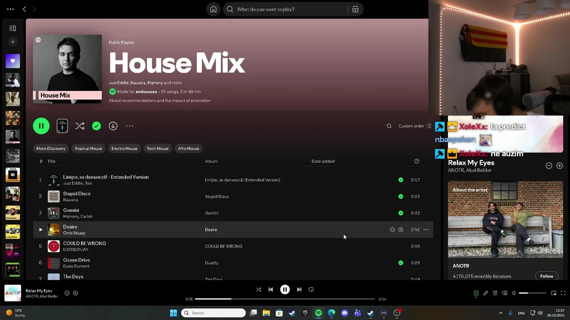Open Liked Songs heart tile
The width and height of the screenshot is (570, 320).
coord(12,61)
